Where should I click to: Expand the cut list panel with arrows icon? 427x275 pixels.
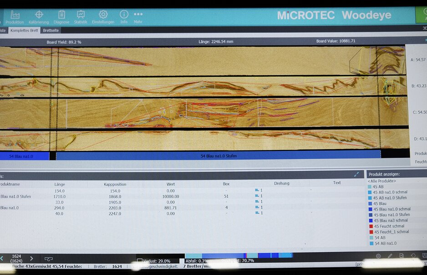coord(356,174)
